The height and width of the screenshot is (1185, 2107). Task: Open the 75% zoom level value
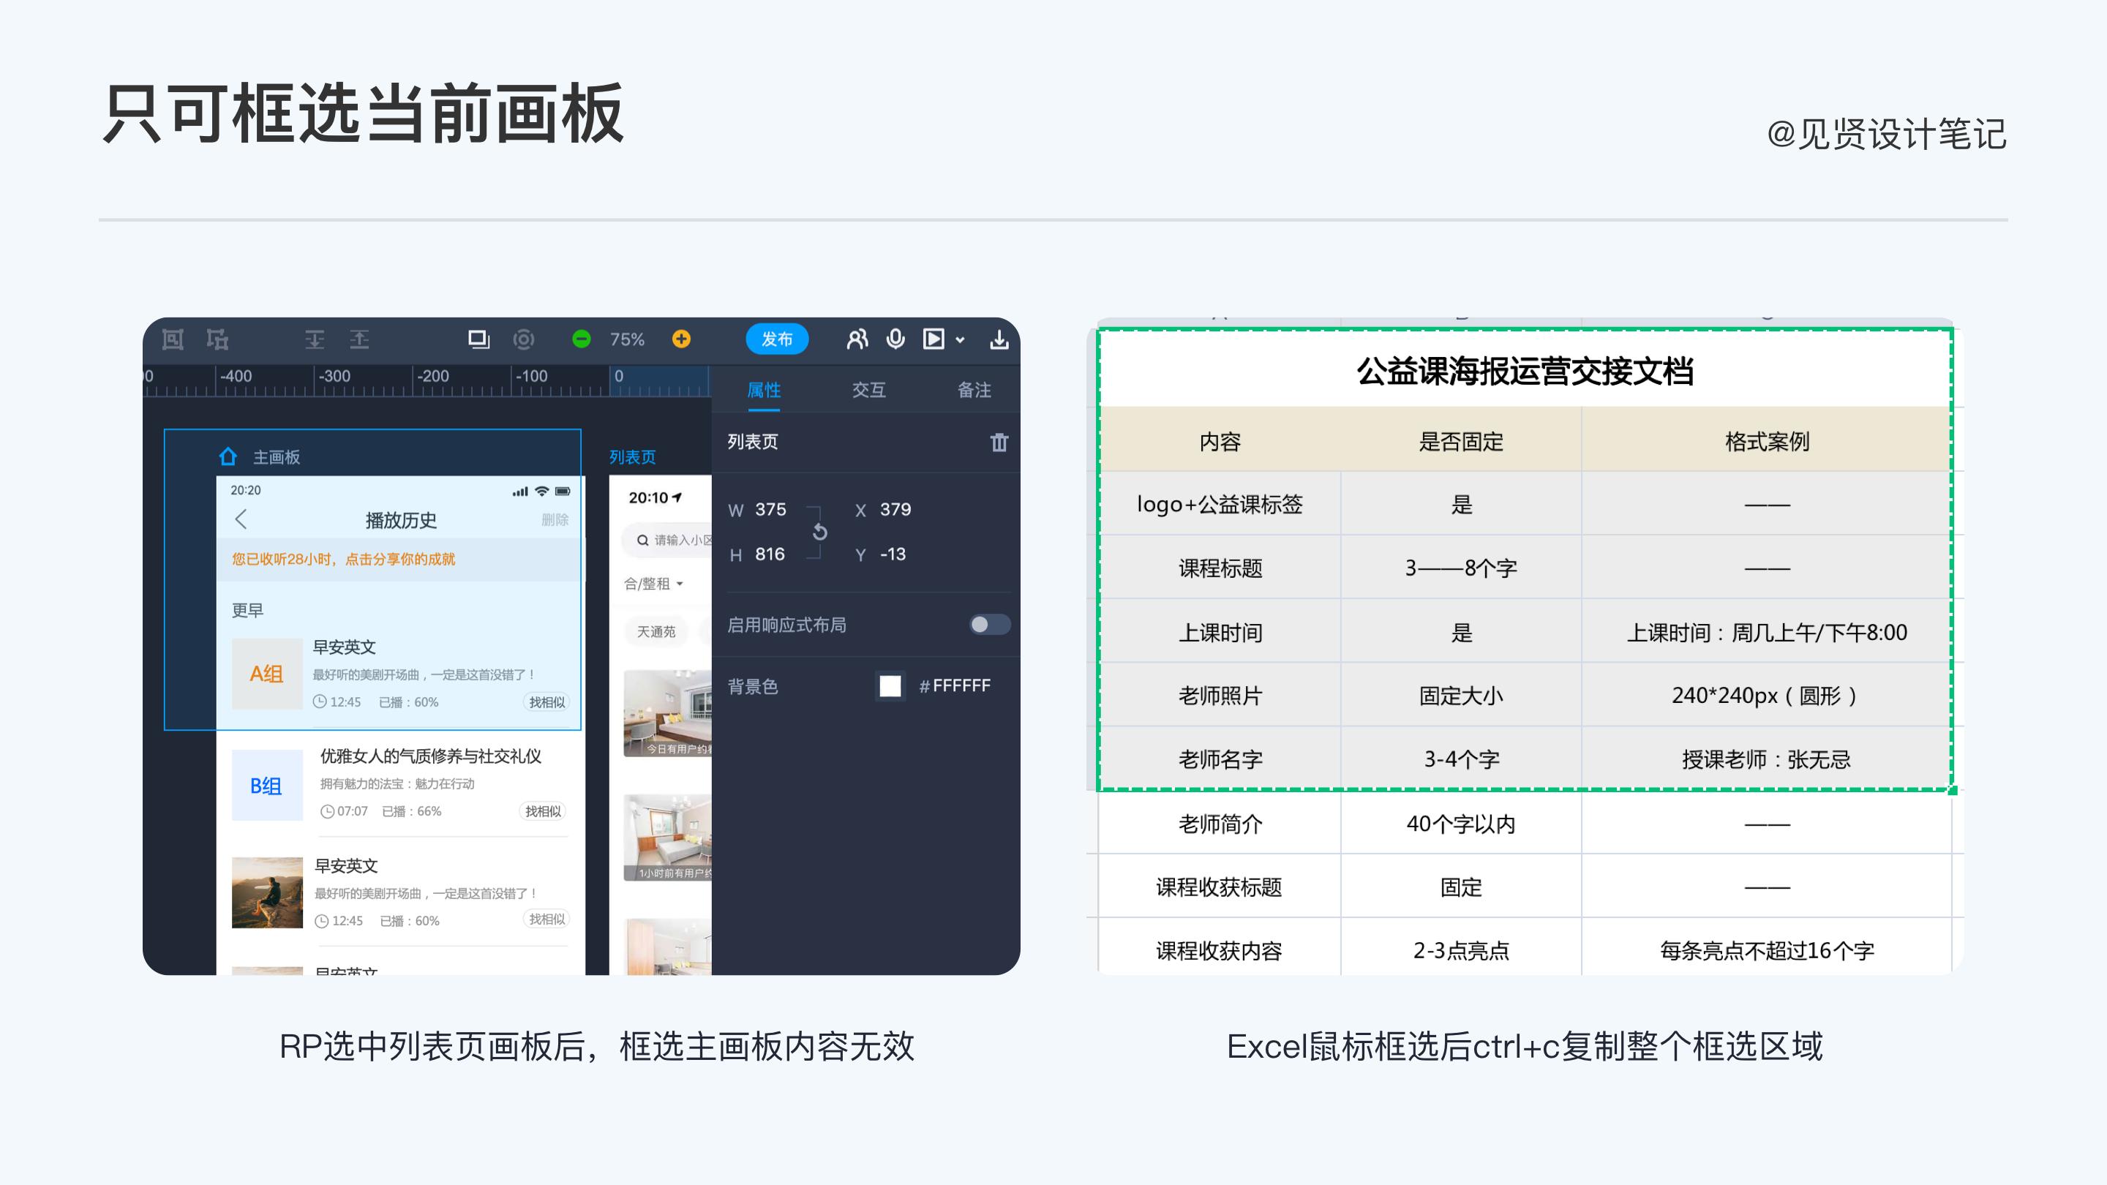click(628, 339)
